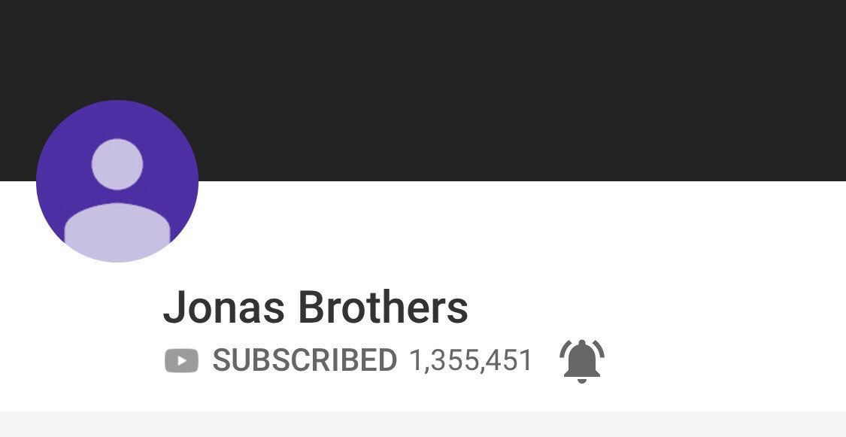Toggle the SUBSCRIBED status off
846x437 pixels.
tap(305, 360)
